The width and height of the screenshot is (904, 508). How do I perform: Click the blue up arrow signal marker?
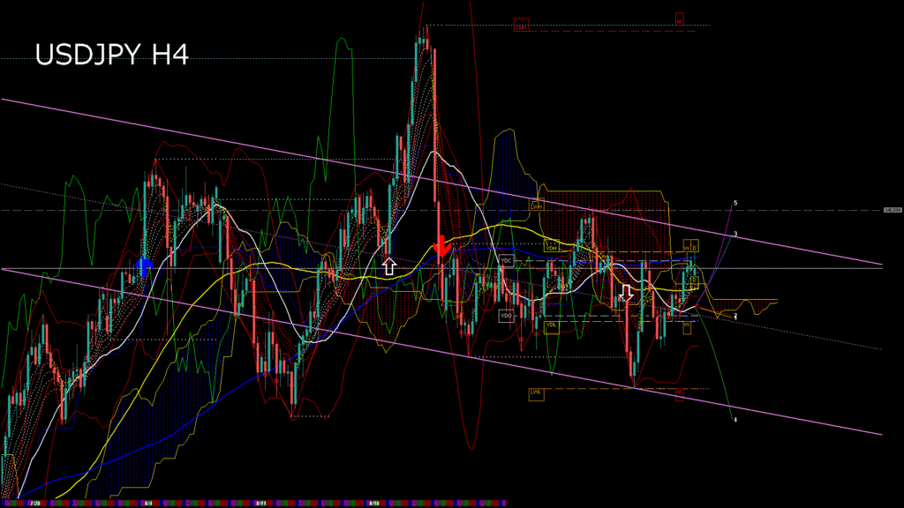[x=144, y=266]
